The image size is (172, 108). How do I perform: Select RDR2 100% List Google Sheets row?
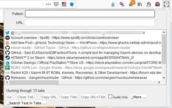click(83, 68)
